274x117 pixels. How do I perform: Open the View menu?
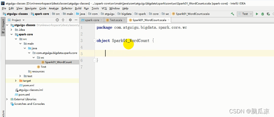pos(20,9)
